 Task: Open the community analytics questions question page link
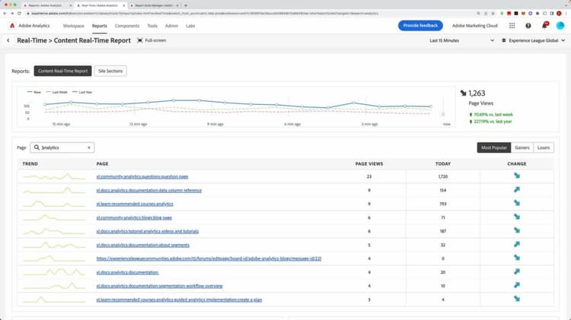tap(142, 177)
